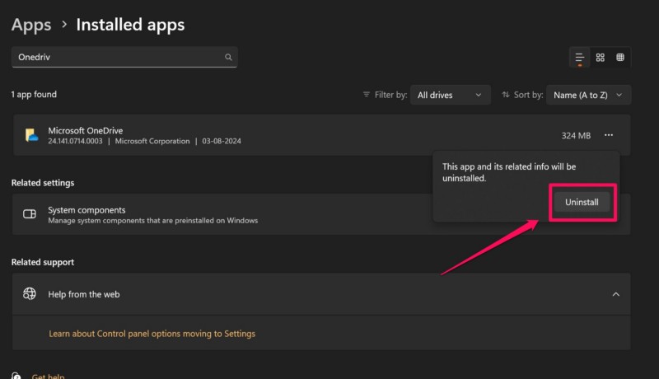
Task: Open the Get help link
Action: click(48, 376)
